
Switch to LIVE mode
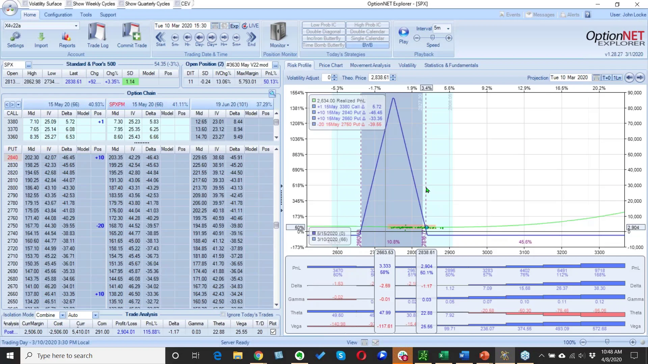pyautogui.click(x=250, y=26)
